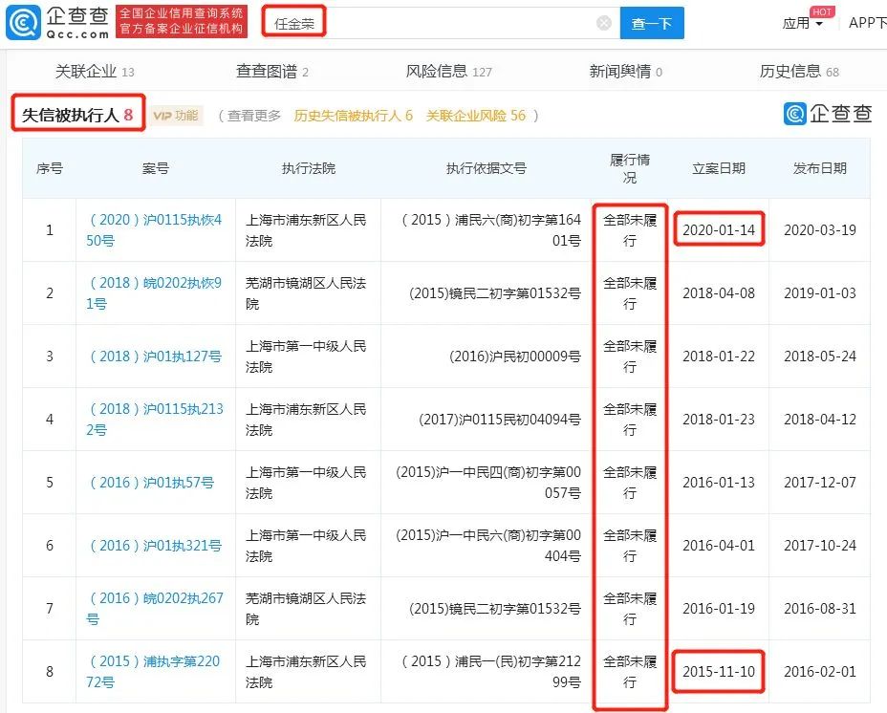Click the 执行依据文号 column header

coord(486,168)
